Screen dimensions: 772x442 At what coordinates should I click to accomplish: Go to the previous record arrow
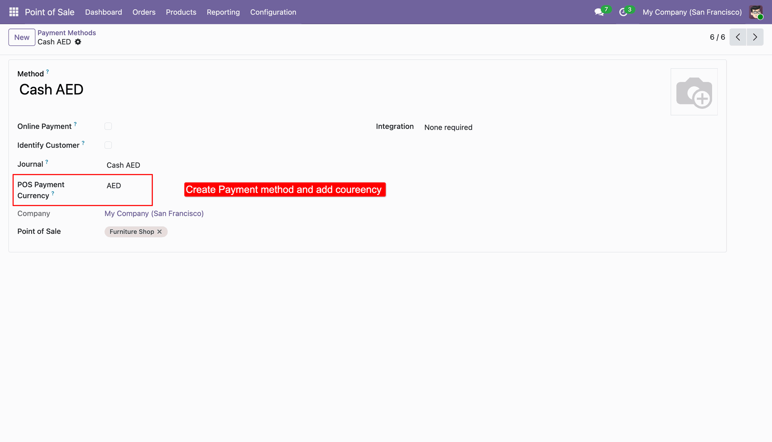click(x=738, y=37)
